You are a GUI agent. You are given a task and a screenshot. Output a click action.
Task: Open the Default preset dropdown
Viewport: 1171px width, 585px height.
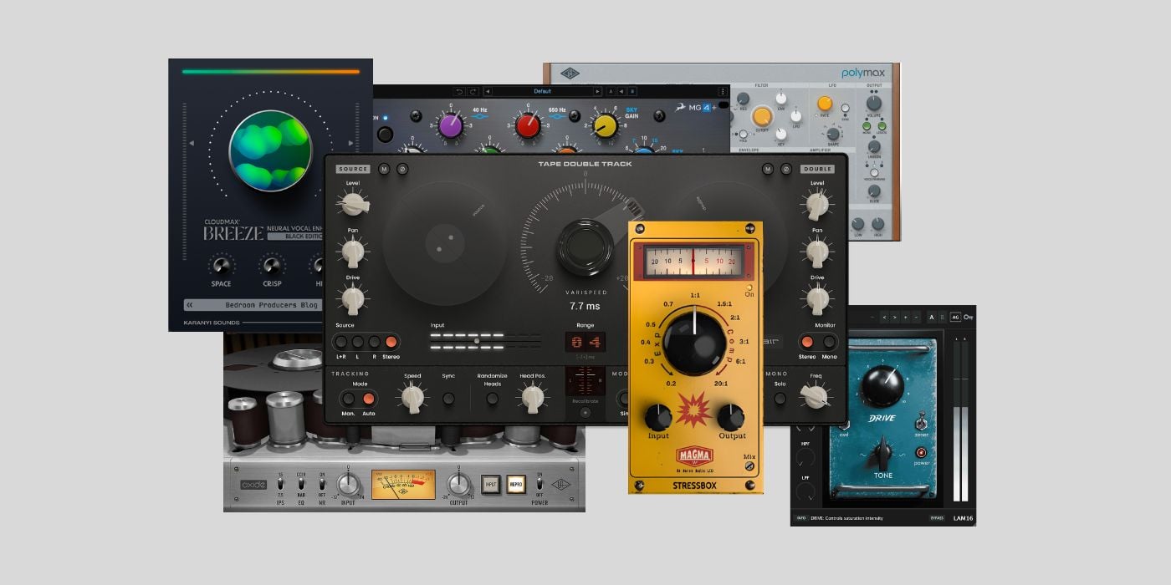pos(543,92)
